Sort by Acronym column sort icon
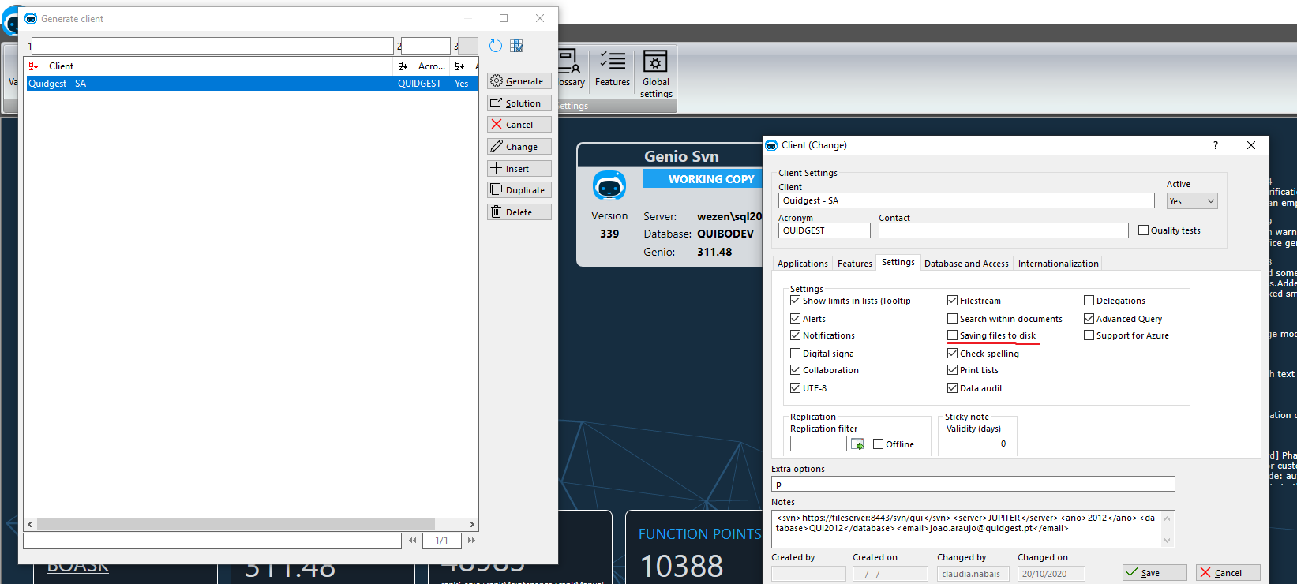Screen dimensions: 1297x584 (x=403, y=66)
